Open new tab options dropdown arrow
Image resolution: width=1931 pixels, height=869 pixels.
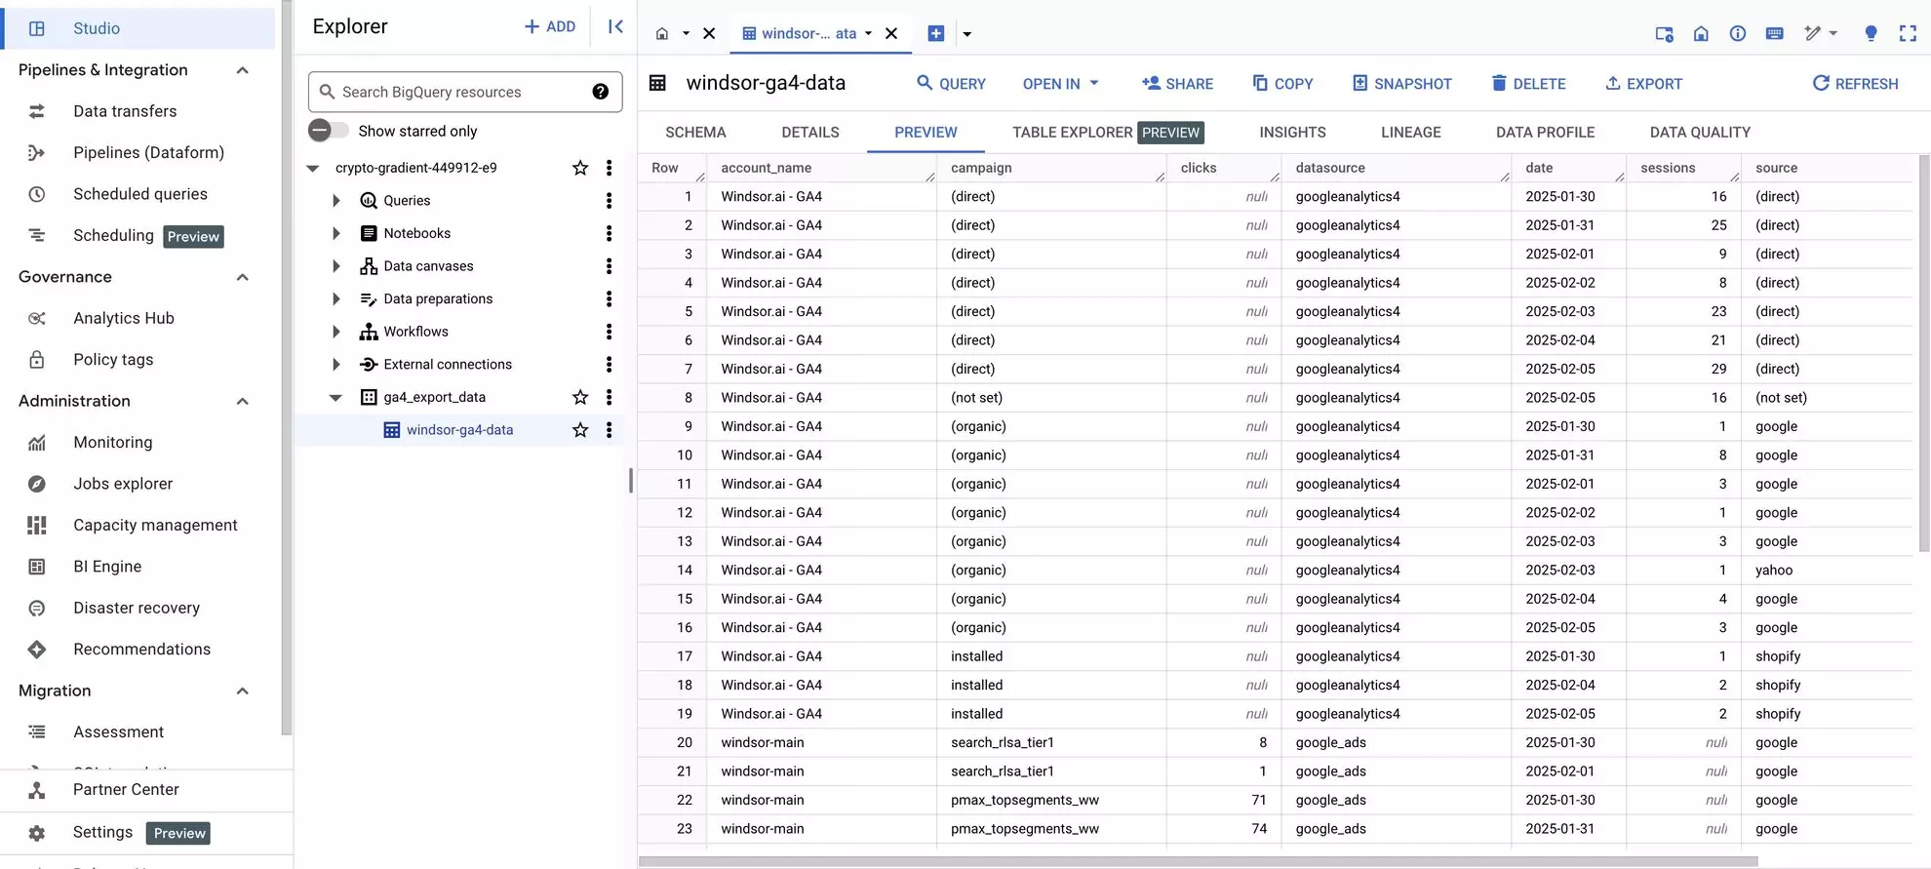pyautogui.click(x=966, y=33)
